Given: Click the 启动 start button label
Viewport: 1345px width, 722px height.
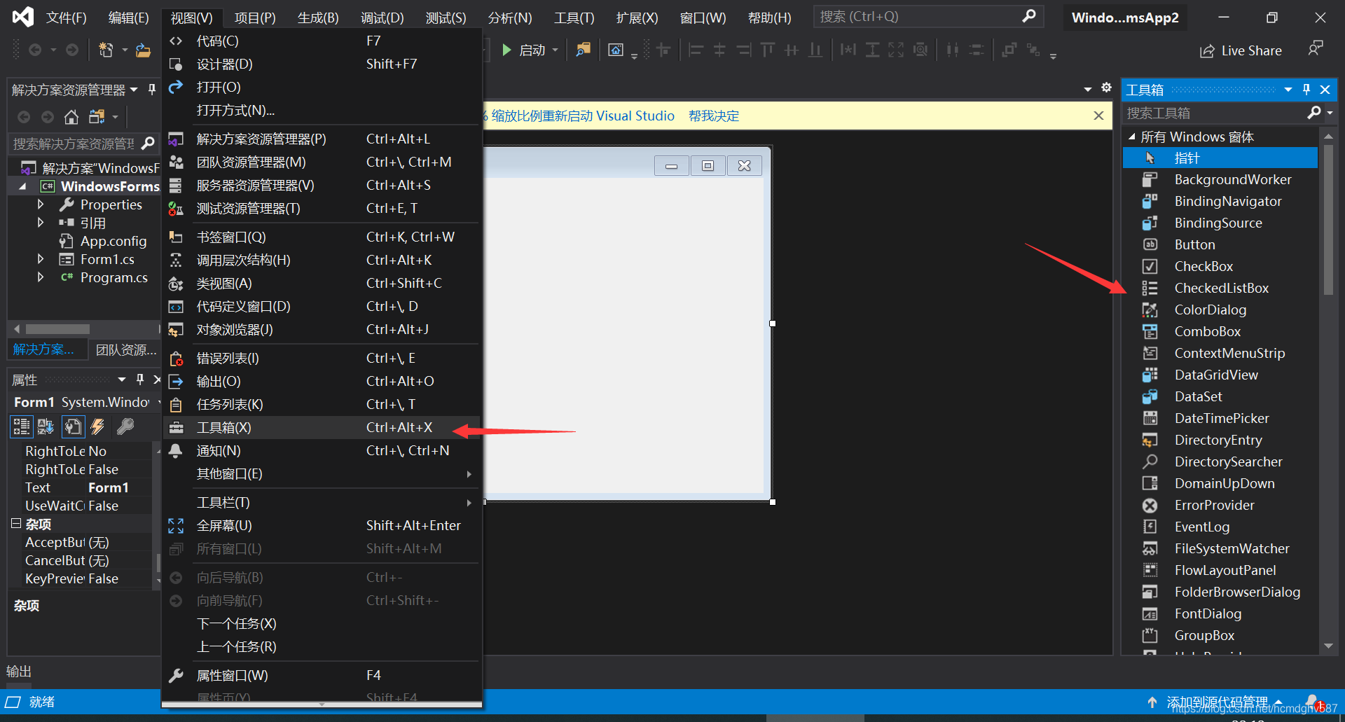Looking at the screenshot, I should click(x=532, y=50).
